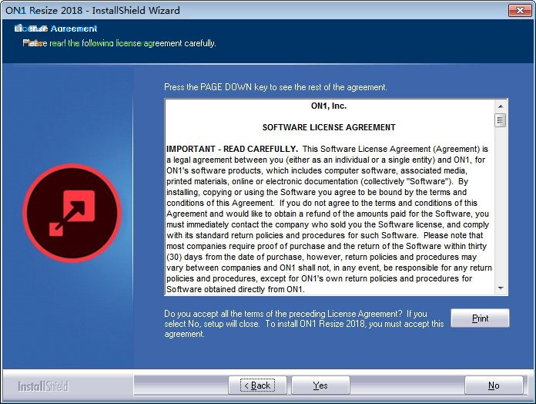Viewport: 536px width, 404px height.
Task: Click the 'SOFTWARE LICENSE AGREEMENT' heading
Action: click(329, 127)
